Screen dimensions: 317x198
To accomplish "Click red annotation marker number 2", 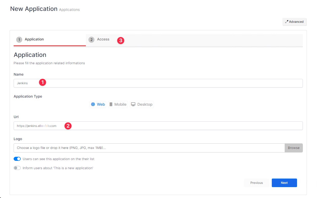I will pyautogui.click(x=68, y=126).
